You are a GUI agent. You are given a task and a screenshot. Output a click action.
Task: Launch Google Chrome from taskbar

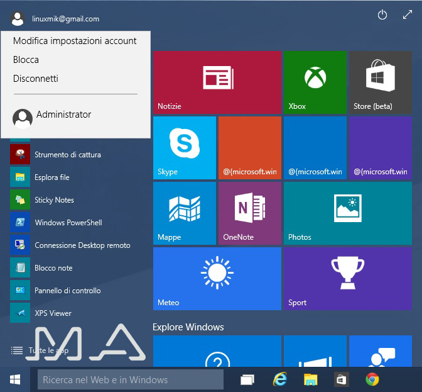pyautogui.click(x=372, y=379)
